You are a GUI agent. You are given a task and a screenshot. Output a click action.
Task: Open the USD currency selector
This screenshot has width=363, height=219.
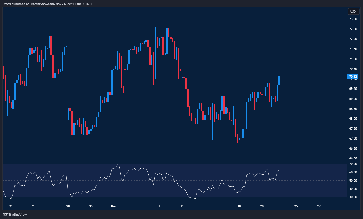click(353, 11)
